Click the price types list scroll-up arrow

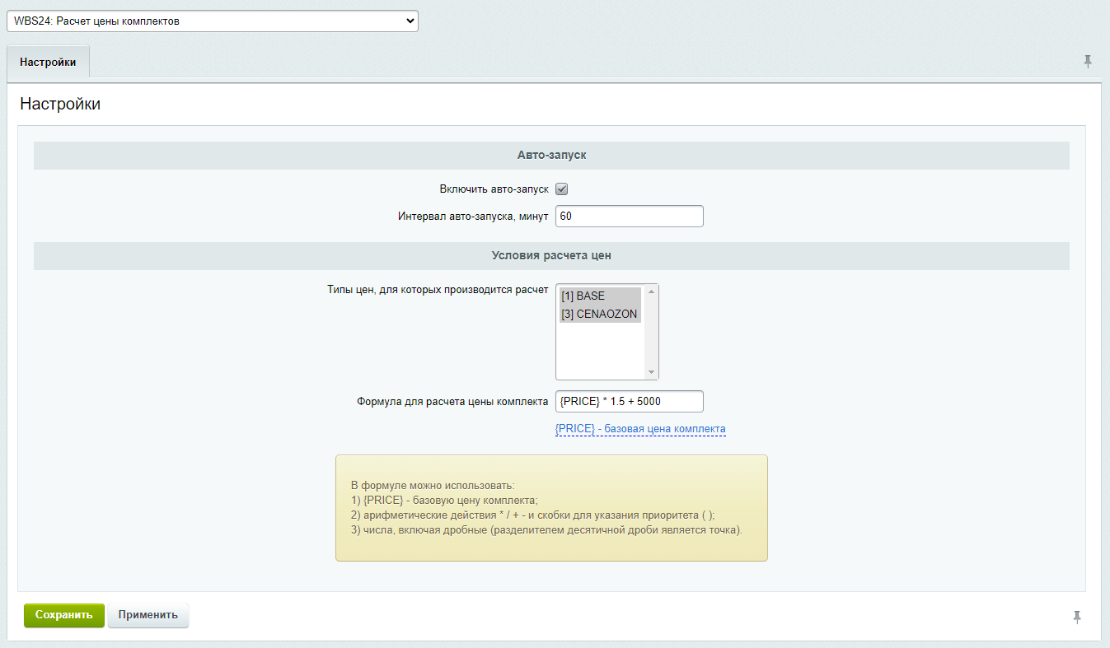pyautogui.click(x=652, y=291)
